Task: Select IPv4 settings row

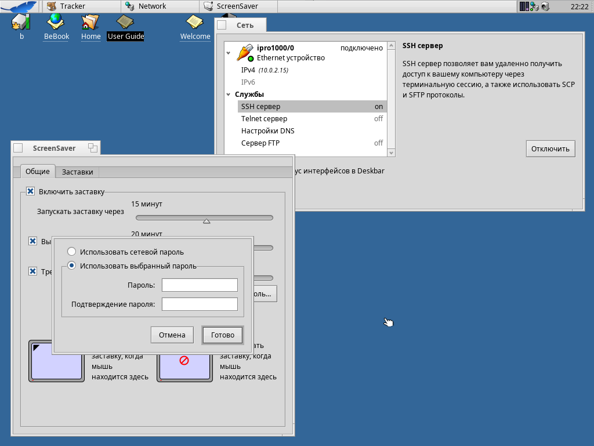Action: [312, 70]
